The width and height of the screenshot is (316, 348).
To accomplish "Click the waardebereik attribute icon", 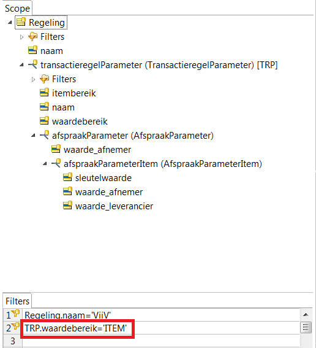I will (x=44, y=121).
